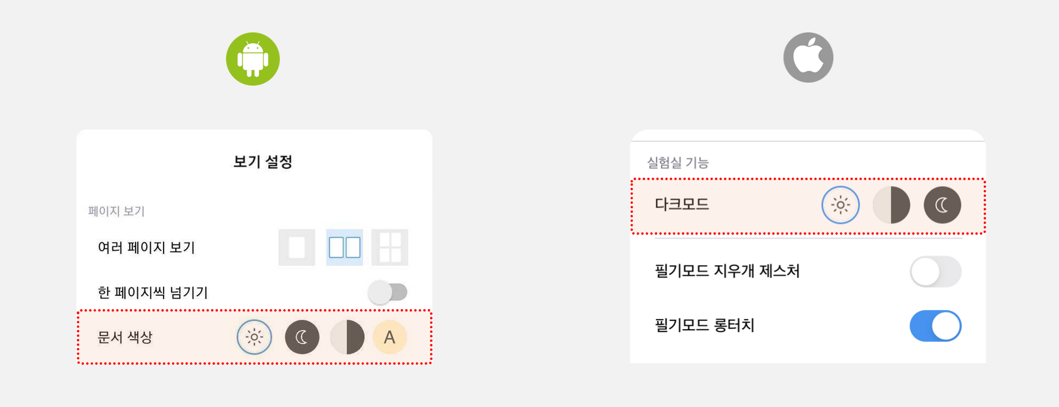The height and width of the screenshot is (407, 1059).
Task: Click the green Android logo icon
Action: (253, 59)
